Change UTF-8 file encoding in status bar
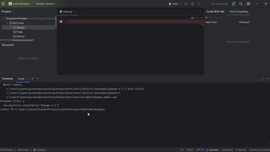The width and height of the screenshot is (270, 152). pyautogui.click(x=200, y=150)
